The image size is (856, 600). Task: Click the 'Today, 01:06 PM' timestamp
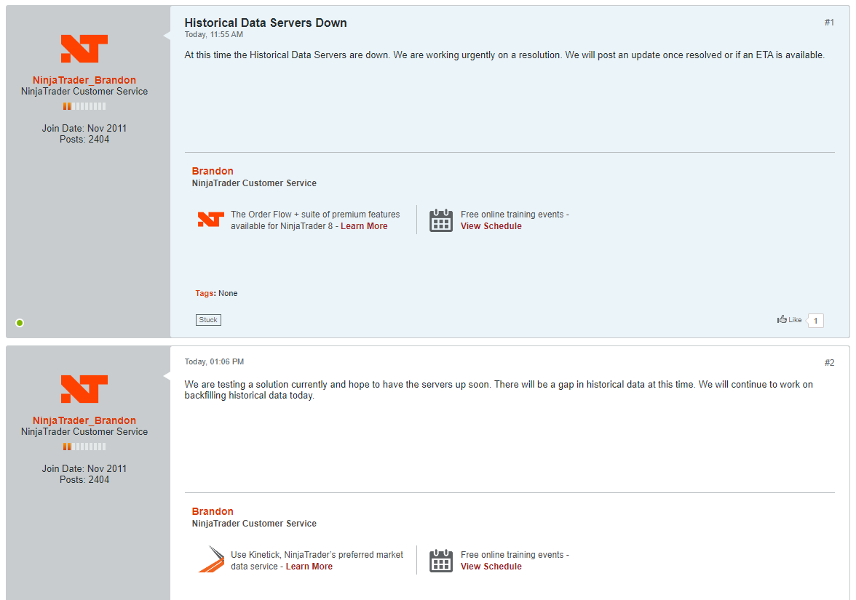point(214,361)
